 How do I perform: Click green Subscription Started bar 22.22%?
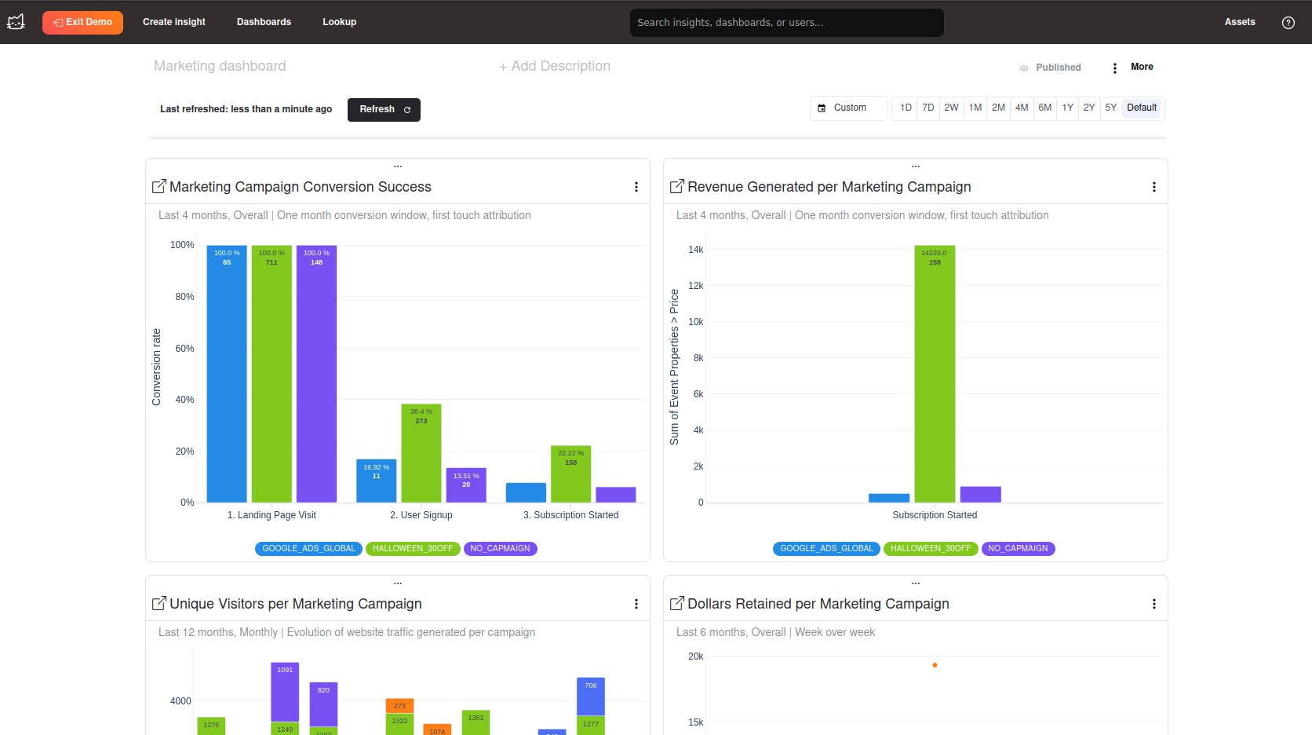pos(570,474)
